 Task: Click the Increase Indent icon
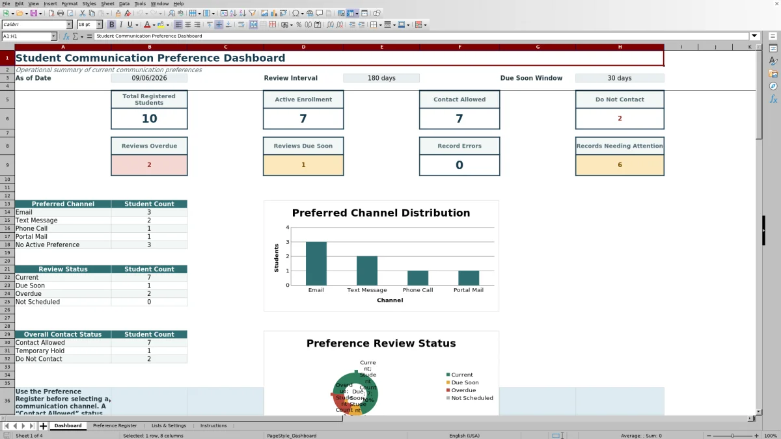[x=351, y=25]
